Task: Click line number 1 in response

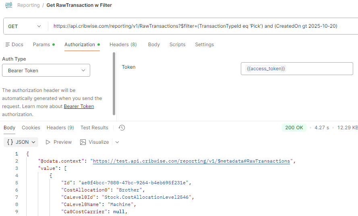Action: [17, 154]
